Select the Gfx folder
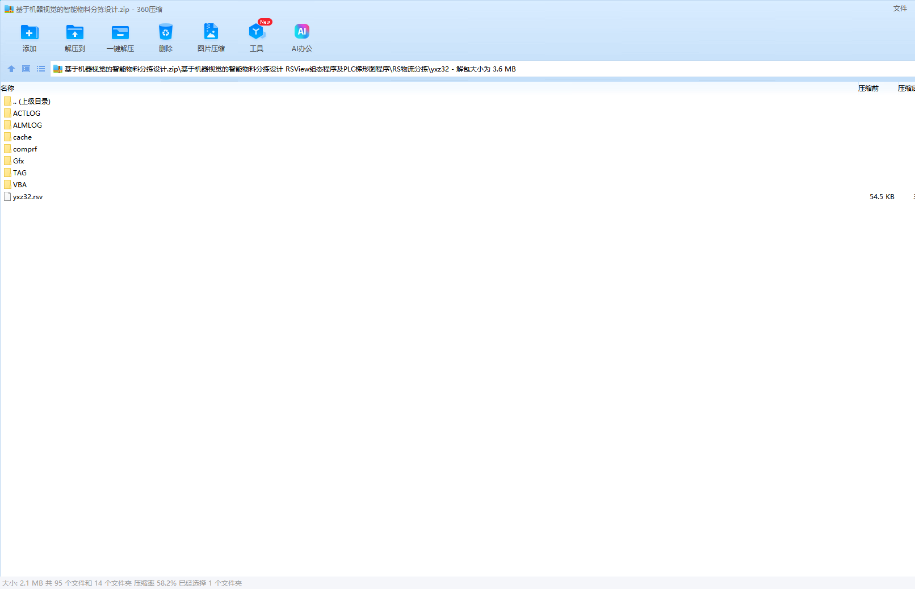Viewport: 915px width, 589px height. pyautogui.click(x=19, y=161)
